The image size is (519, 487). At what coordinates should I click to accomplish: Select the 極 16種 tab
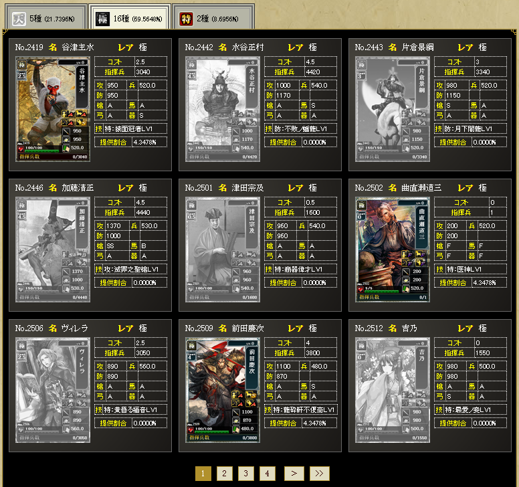pyautogui.click(x=130, y=17)
